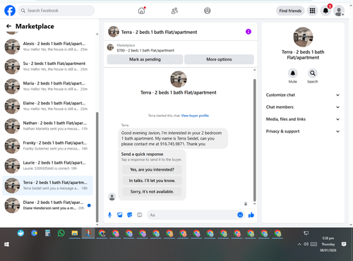Send quick response 'Sorry, it's not available.'
This screenshot has height=261, width=353.
point(152,192)
